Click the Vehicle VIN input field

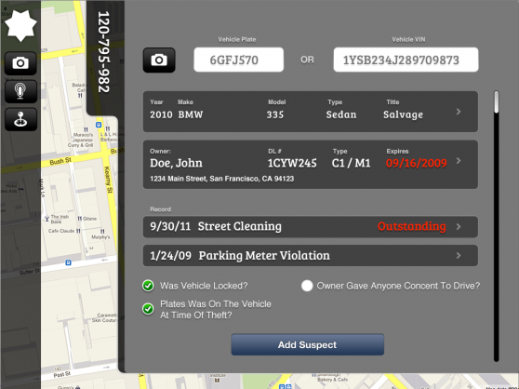pos(406,60)
